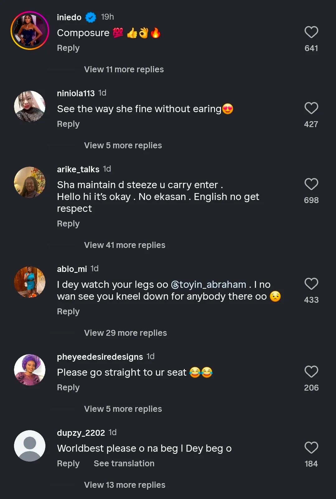This screenshot has height=499, width=336.
Task: Like arike_talks' steeze comment
Action: tap(311, 184)
